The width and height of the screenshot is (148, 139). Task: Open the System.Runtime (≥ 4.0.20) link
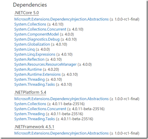click(28, 69)
